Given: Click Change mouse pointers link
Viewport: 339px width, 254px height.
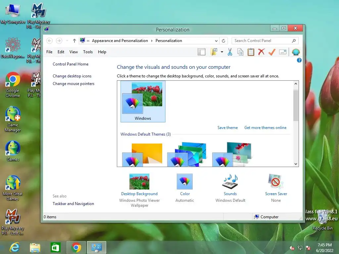Looking at the screenshot, I should point(73,84).
